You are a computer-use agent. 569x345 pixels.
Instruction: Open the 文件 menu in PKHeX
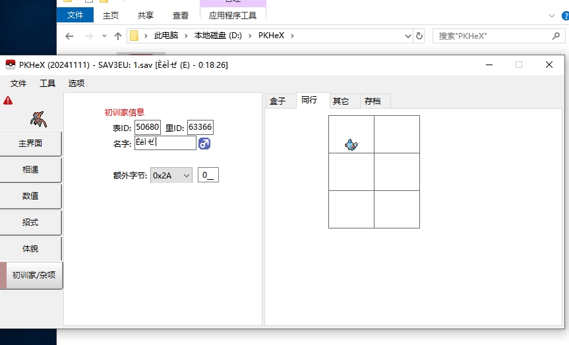[x=18, y=84]
